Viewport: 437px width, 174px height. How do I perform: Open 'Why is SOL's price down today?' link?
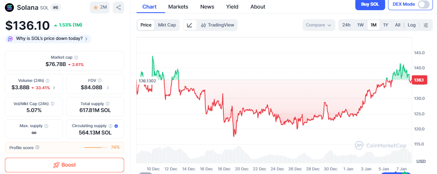[x=48, y=39]
